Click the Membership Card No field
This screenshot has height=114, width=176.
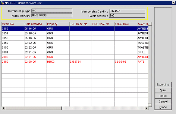(127, 11)
